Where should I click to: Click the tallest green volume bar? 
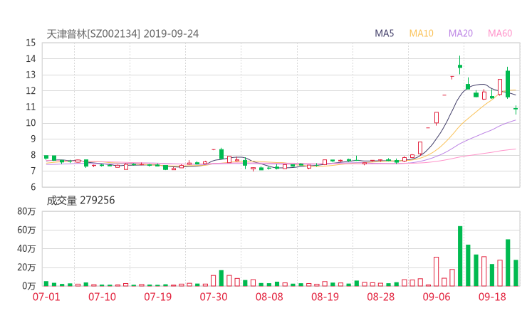click(460, 256)
